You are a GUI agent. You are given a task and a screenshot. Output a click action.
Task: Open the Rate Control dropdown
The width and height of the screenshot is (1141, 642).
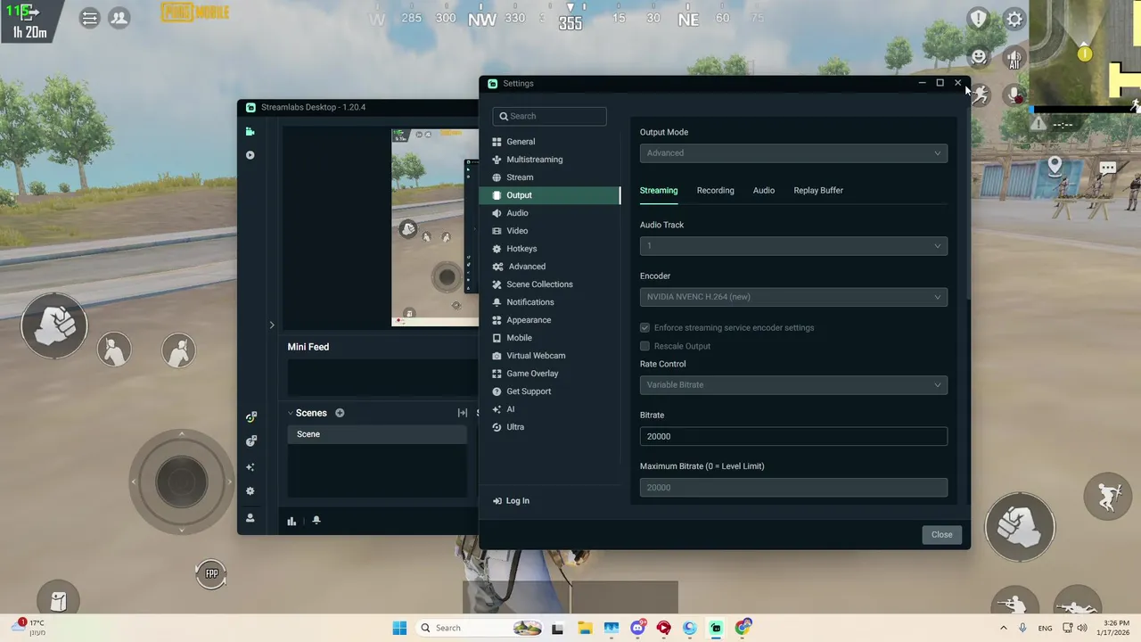click(x=793, y=385)
